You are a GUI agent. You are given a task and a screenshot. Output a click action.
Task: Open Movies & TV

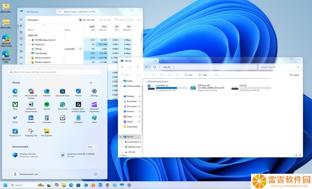point(15,133)
